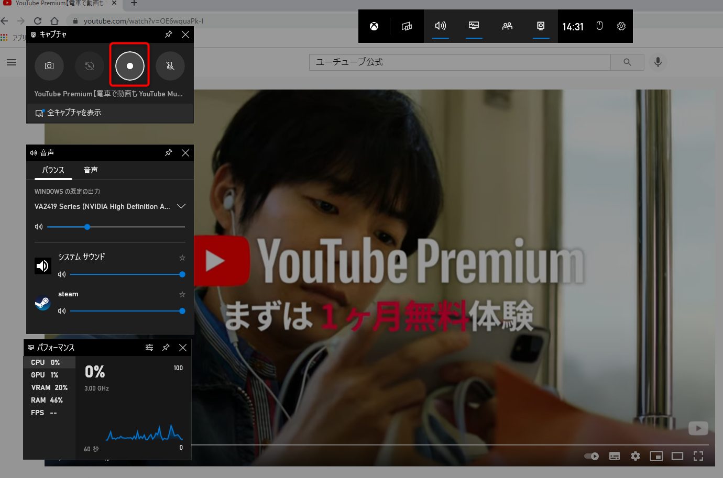Favorite System Sounds with the star
Screen dimensions: 723x478
(182, 258)
